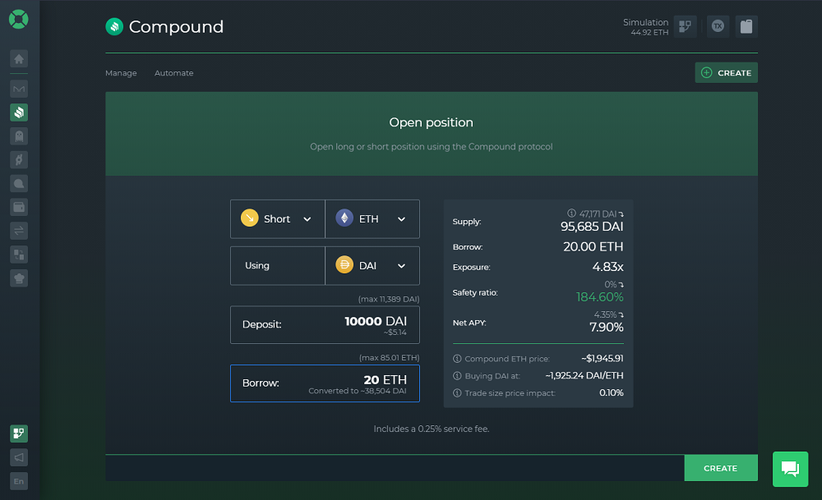Click the simulation flow icon in header
822x500 pixels.
pos(686,26)
